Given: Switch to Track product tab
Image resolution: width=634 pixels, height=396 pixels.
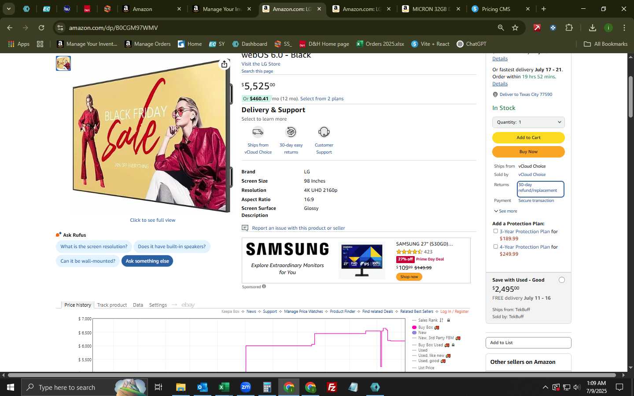Looking at the screenshot, I should click(x=112, y=305).
